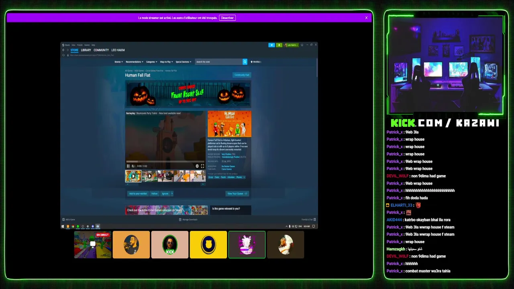Open the blue announcements megaphone icon
Screen dimensions: 514x289
(271, 45)
